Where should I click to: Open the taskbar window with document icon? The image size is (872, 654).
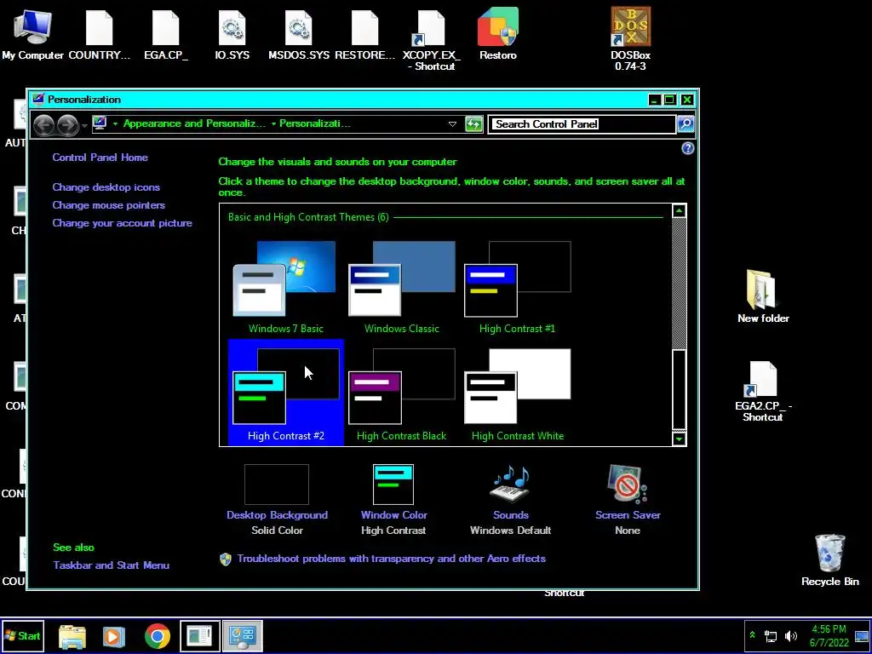pyautogui.click(x=199, y=636)
